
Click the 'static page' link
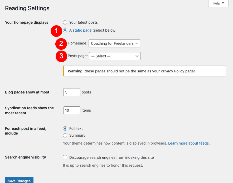pyautogui.click(x=82, y=30)
